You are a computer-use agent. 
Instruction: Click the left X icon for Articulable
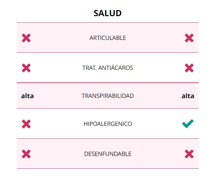[x=26, y=38]
